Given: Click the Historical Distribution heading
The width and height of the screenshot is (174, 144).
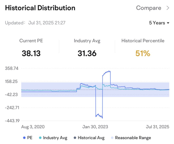Looking at the screenshot, I should click(x=40, y=8).
